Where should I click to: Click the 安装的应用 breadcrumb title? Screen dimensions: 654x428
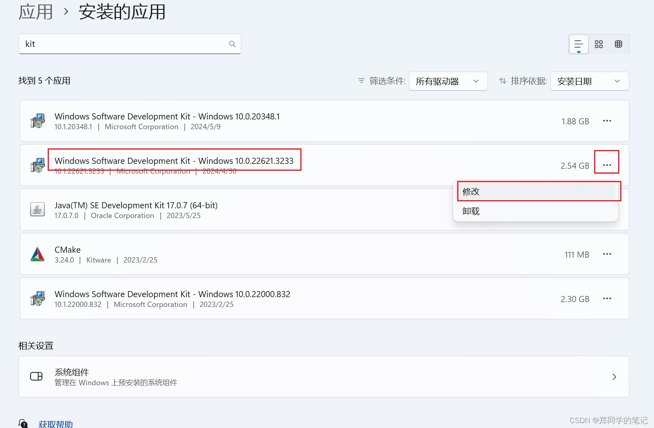point(122,12)
